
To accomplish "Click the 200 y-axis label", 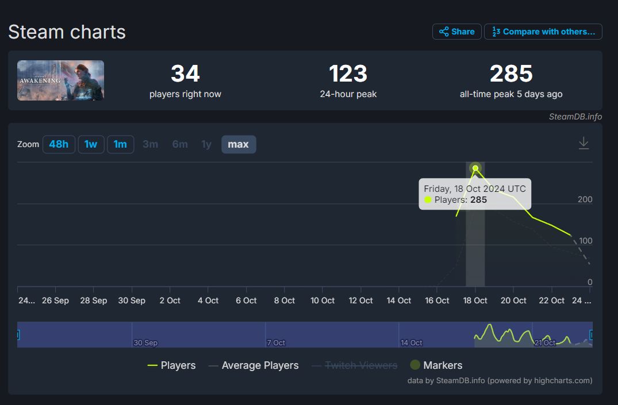I will [585, 199].
